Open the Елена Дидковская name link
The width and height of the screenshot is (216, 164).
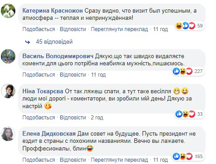[x=49, y=133]
